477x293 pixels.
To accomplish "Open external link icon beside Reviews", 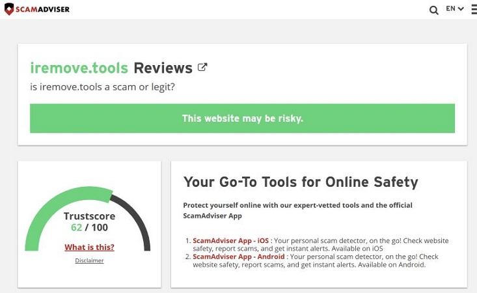I will (x=202, y=67).
